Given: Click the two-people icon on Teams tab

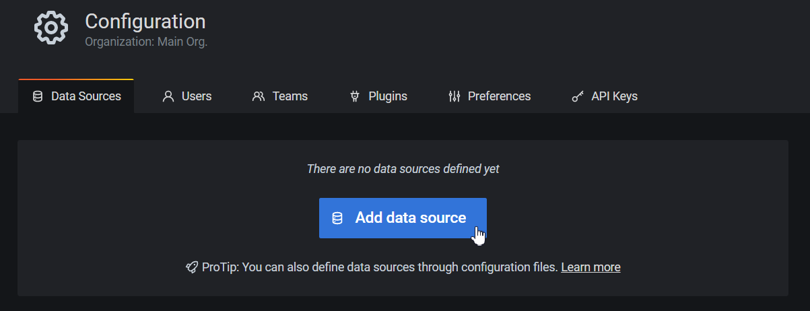Looking at the screenshot, I should tap(259, 96).
